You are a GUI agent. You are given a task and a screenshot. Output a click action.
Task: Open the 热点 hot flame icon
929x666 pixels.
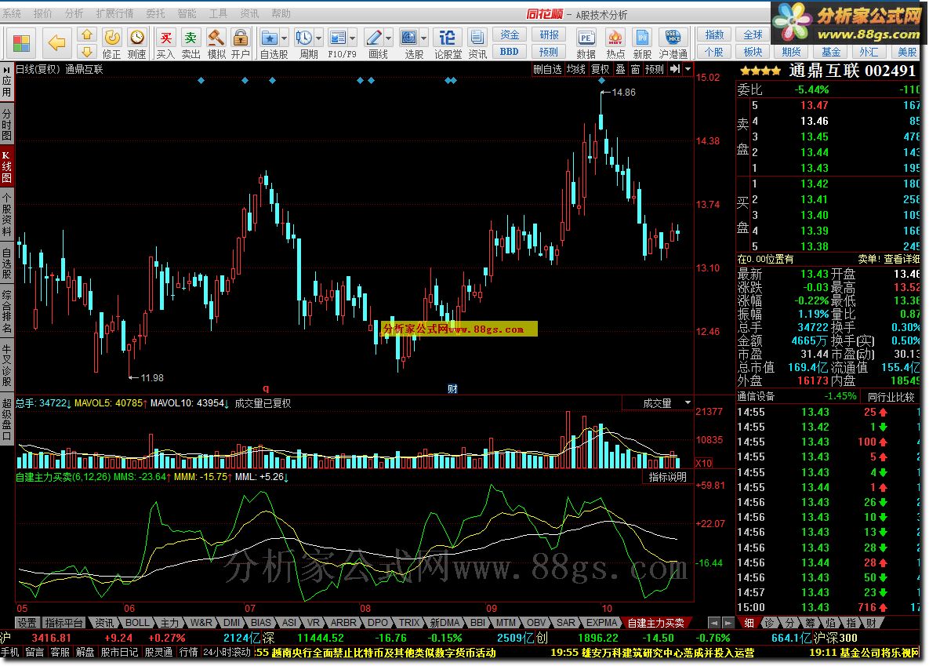point(615,44)
